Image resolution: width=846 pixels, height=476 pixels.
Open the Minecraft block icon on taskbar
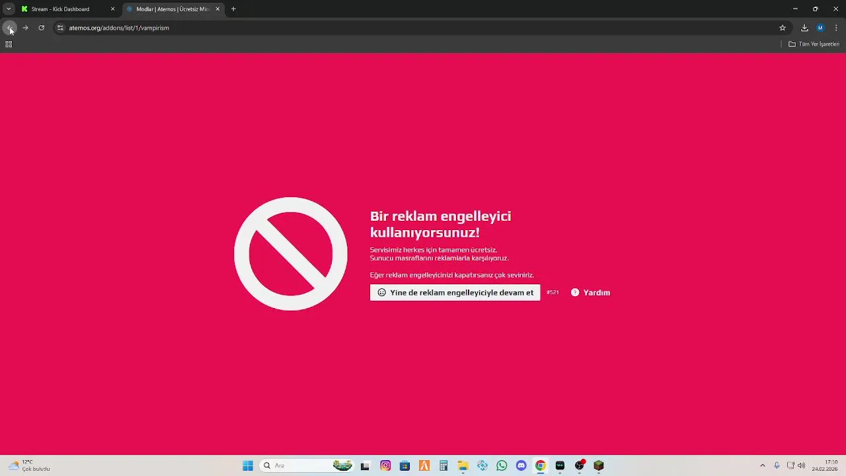coord(599,465)
